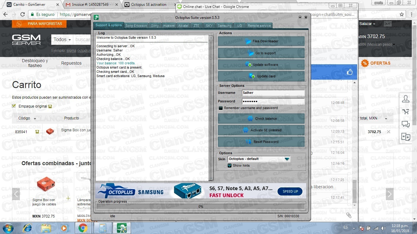This screenshot has height=234, width=417.
Task: Click the mail envelope icon near Salazar
Action: pos(388,24)
